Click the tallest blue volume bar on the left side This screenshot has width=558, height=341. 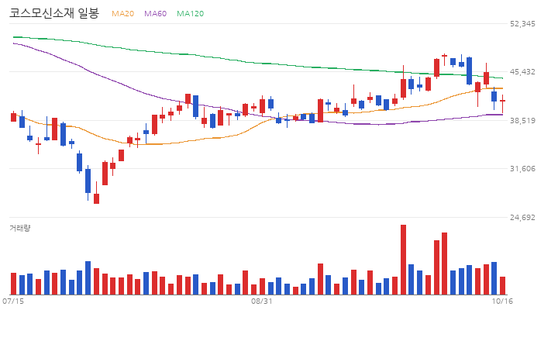pyautogui.click(x=88, y=278)
